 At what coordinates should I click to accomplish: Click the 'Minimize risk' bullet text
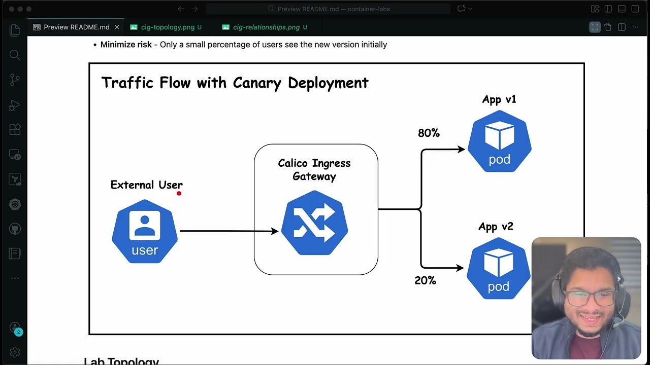tap(244, 45)
